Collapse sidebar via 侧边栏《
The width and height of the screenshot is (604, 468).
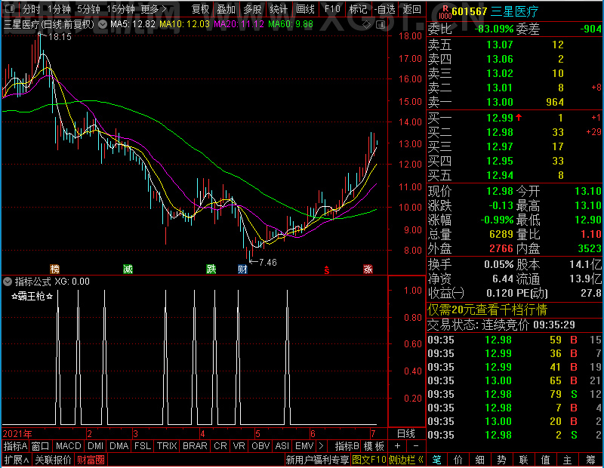(406, 460)
